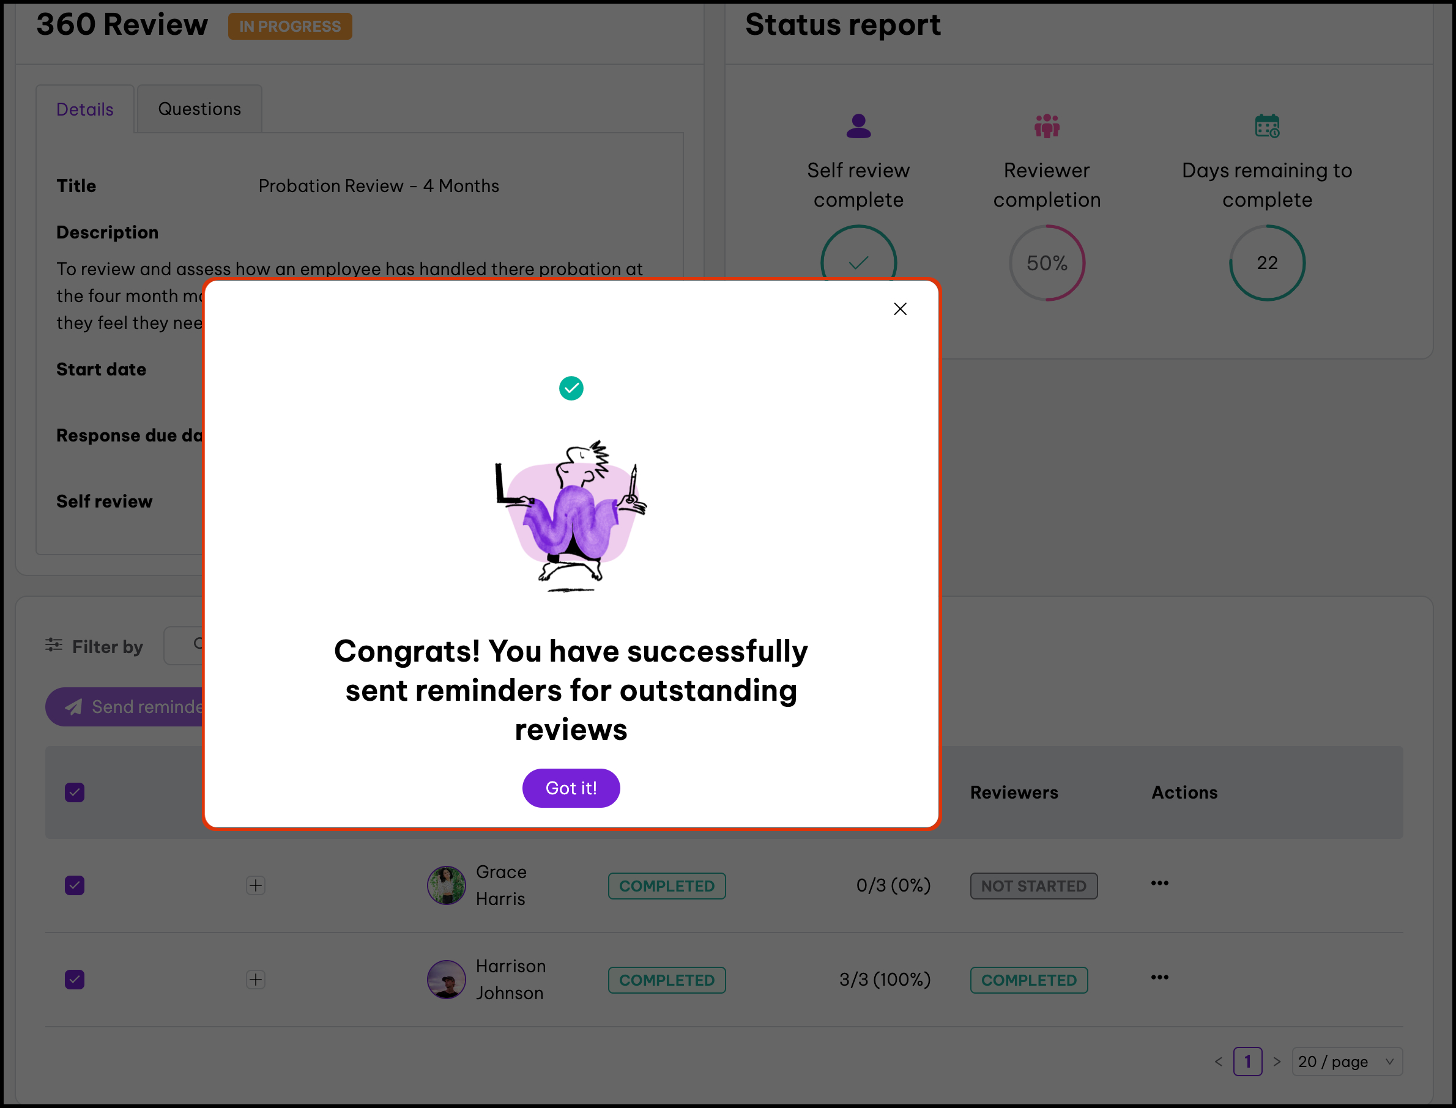
Task: Click Harrison Johnson's avatar photo
Action: pos(446,979)
